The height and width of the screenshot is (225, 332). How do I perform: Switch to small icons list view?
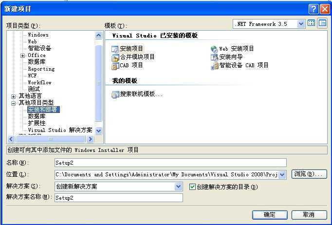[322, 23]
